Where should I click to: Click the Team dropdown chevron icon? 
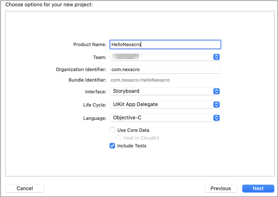click(216, 57)
